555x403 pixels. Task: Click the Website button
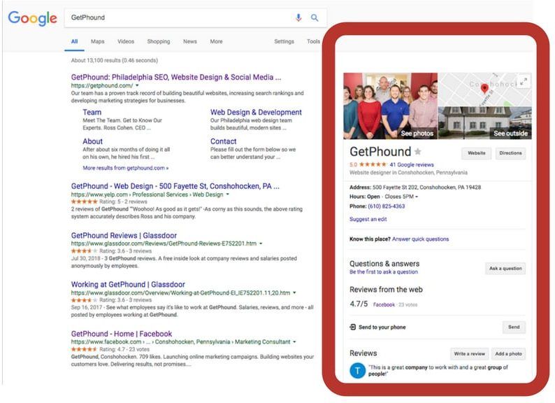[477, 153]
